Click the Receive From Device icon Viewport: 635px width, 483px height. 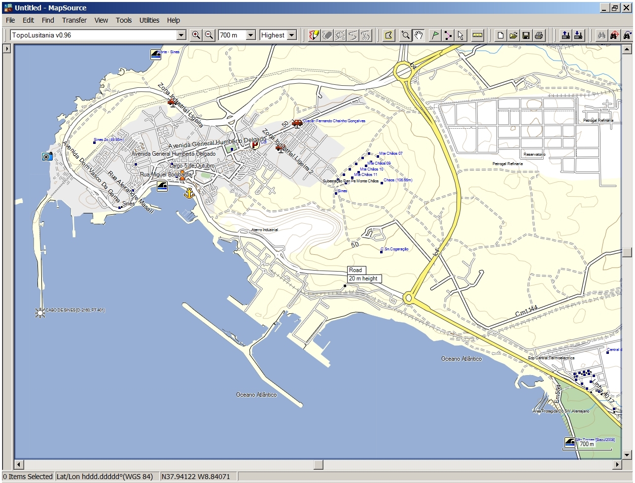tap(578, 35)
